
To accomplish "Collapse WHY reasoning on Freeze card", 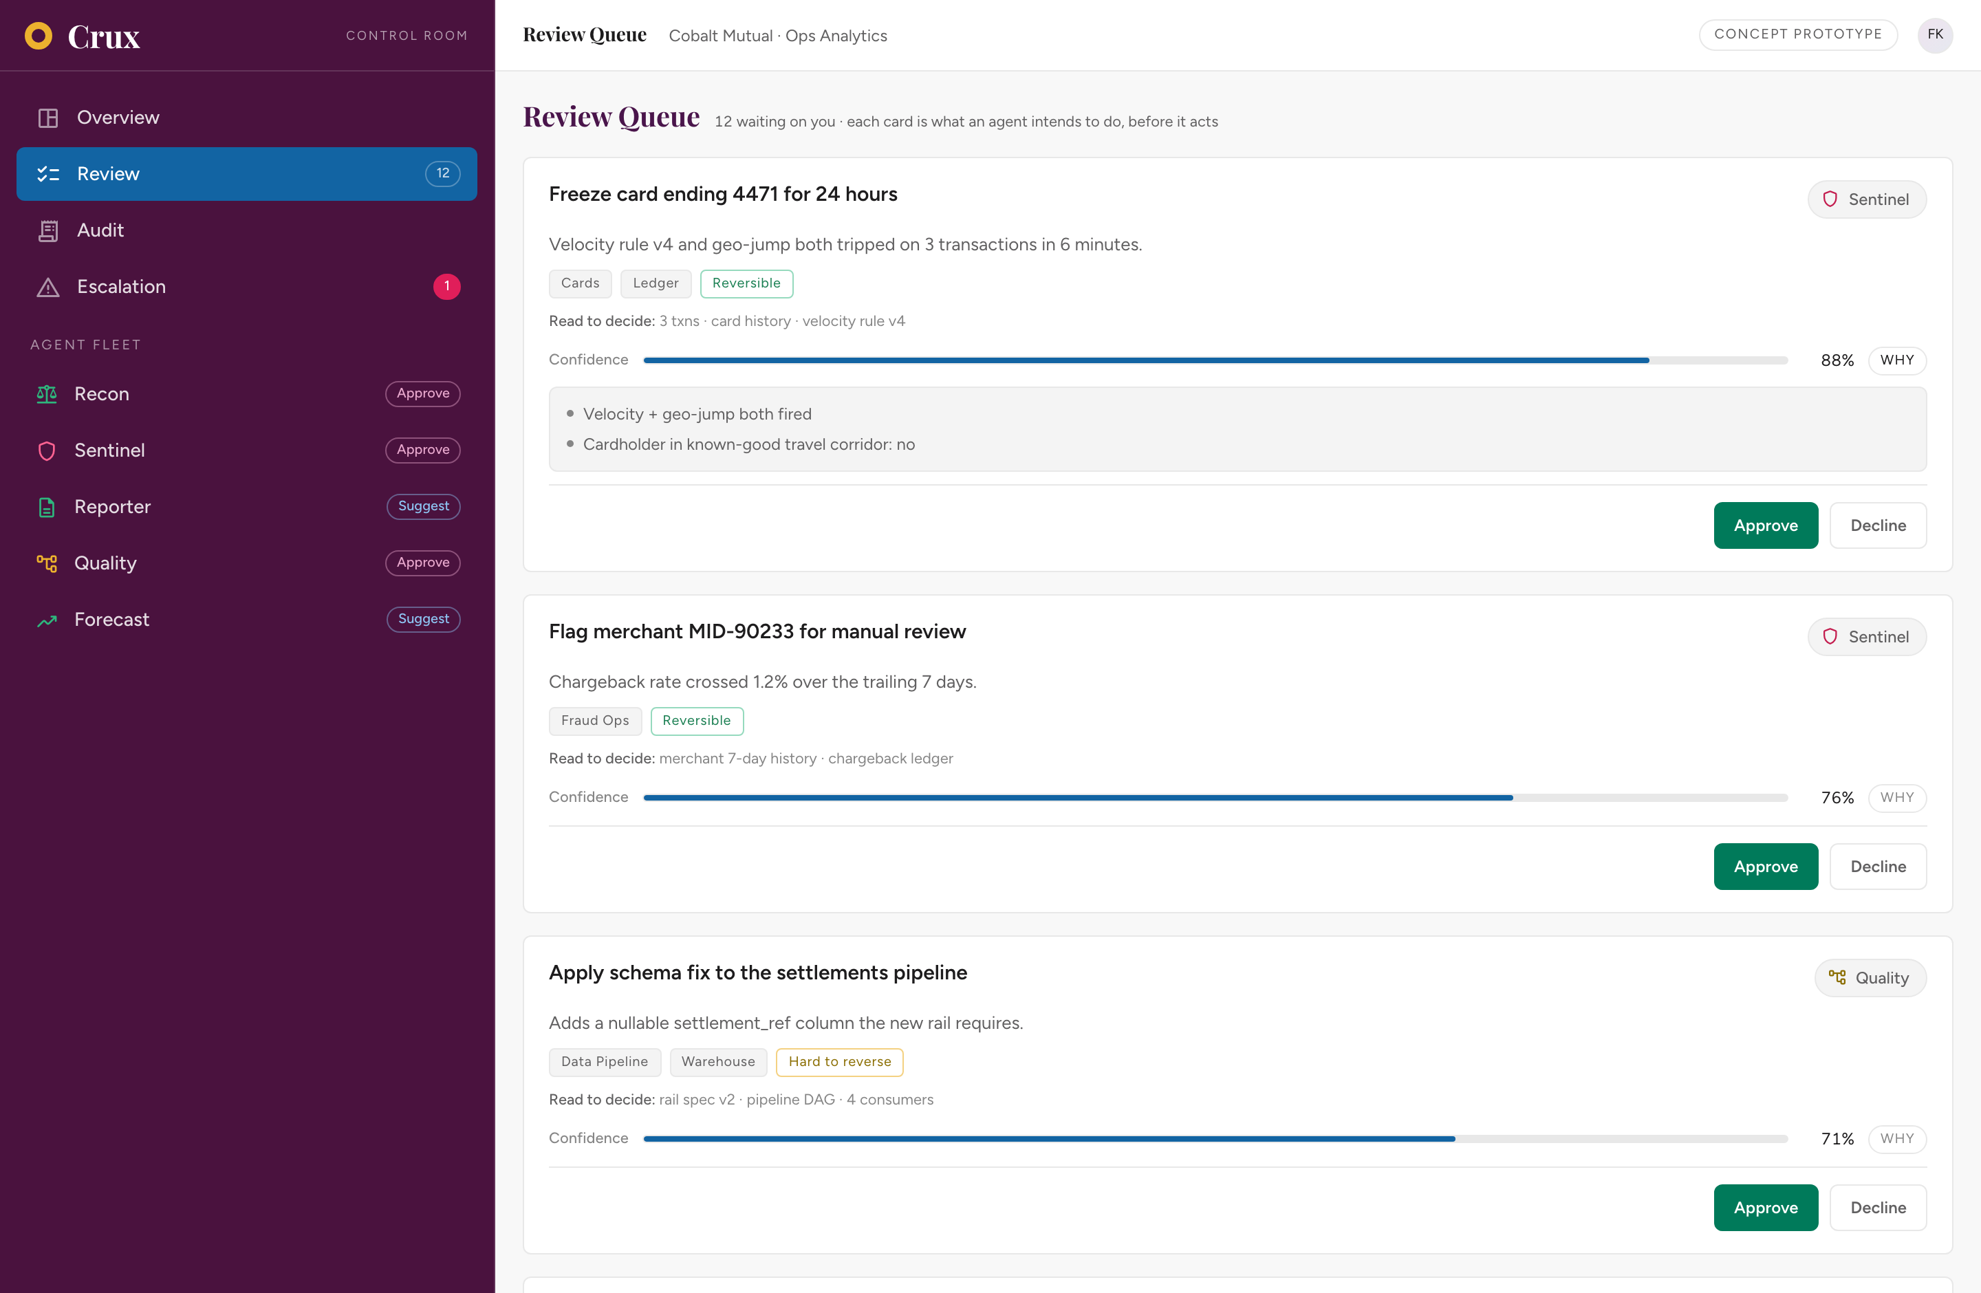I will tap(1897, 360).
